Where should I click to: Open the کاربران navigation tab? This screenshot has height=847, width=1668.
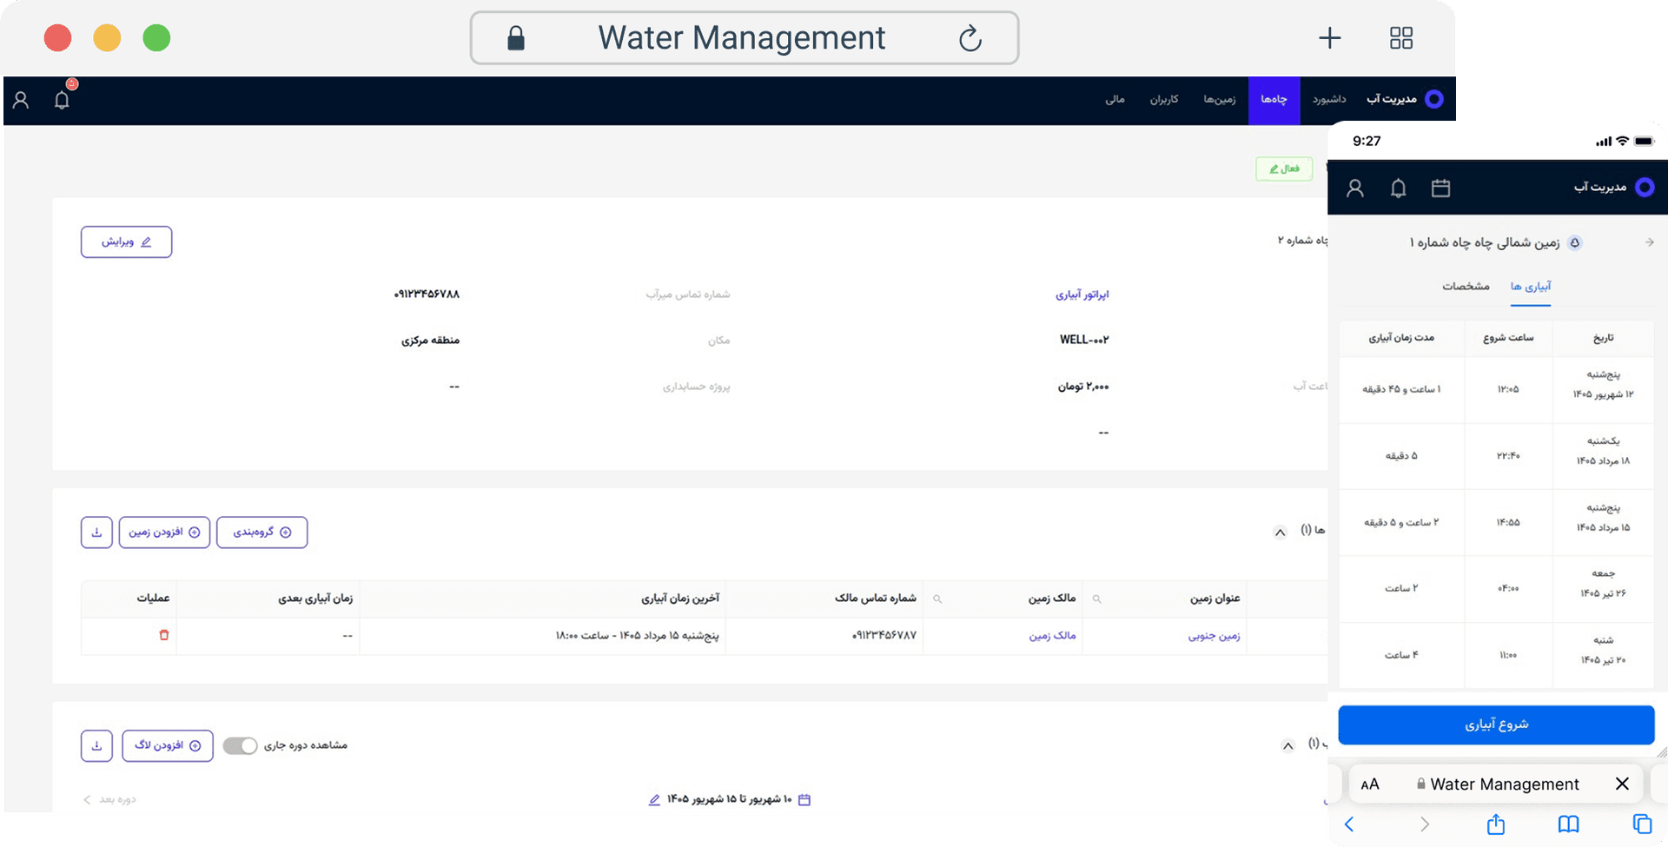(1164, 100)
